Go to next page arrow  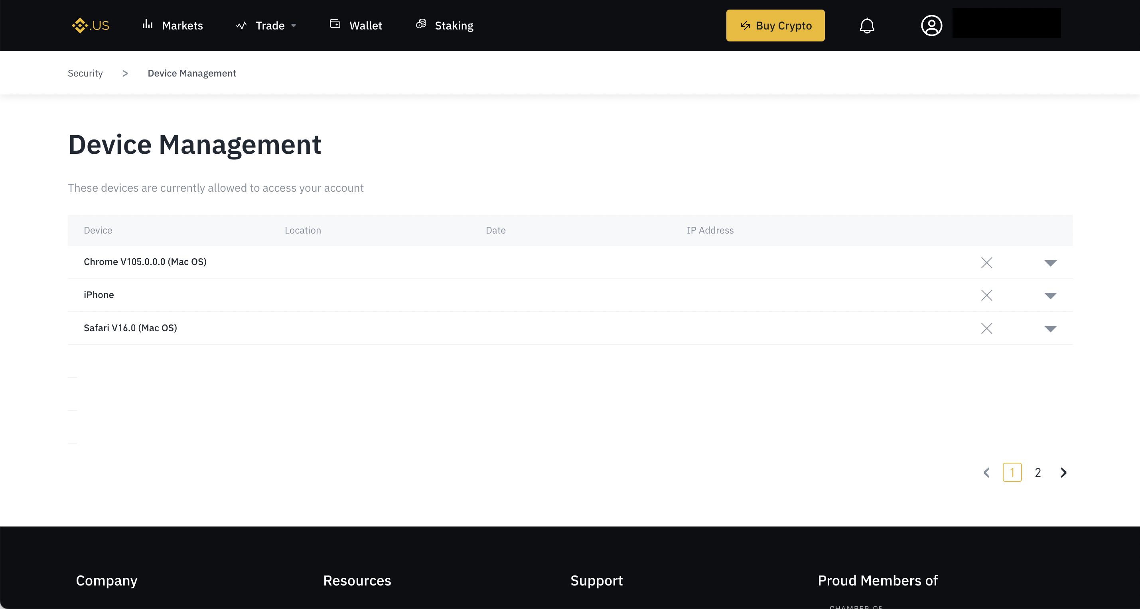(1063, 472)
